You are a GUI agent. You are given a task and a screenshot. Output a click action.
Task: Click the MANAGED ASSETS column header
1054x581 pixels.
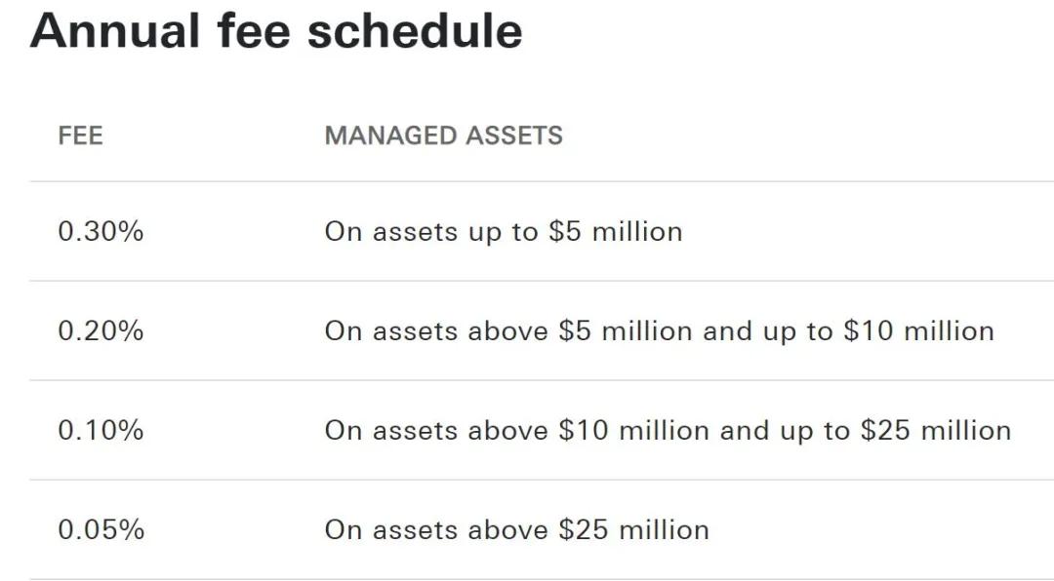[x=443, y=136]
